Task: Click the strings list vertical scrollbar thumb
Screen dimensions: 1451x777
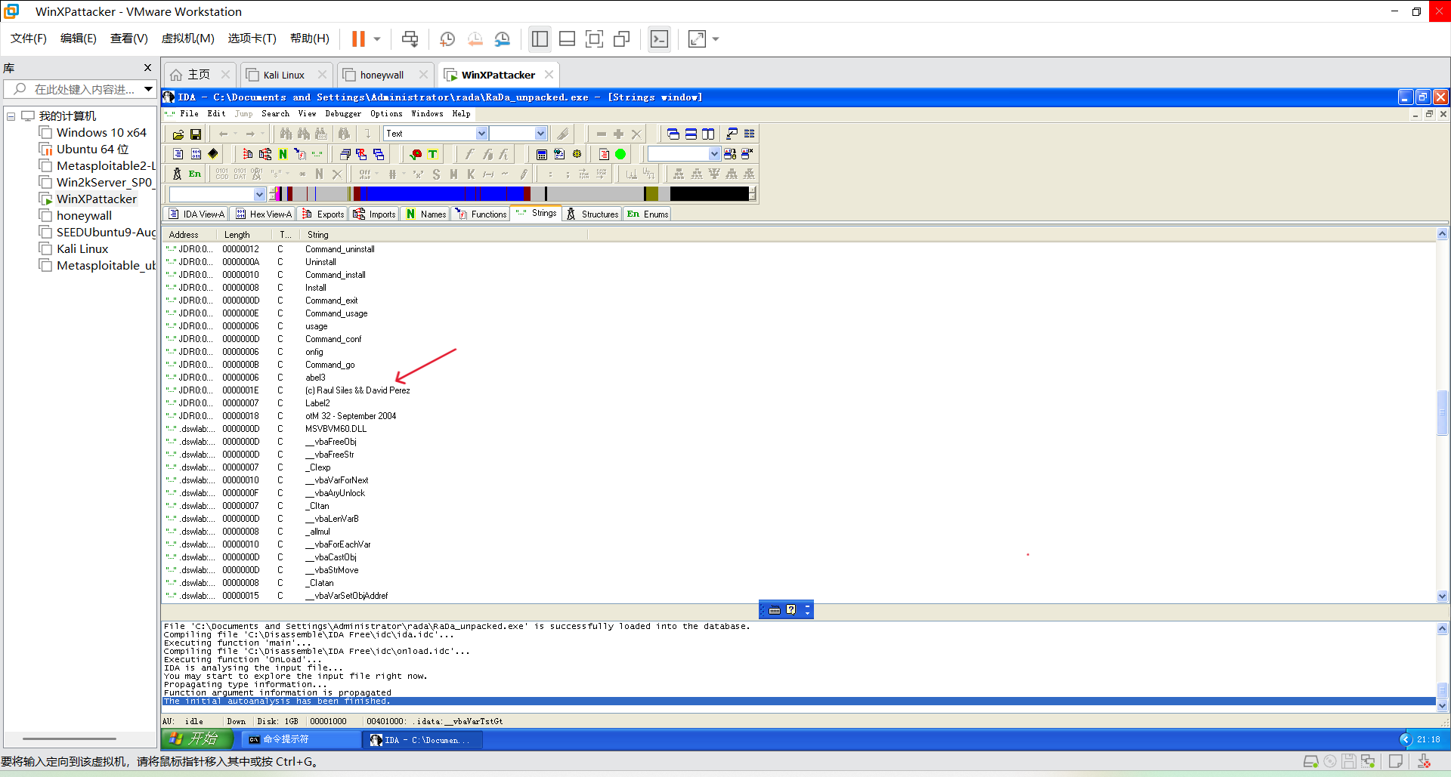Action: [x=1442, y=412]
